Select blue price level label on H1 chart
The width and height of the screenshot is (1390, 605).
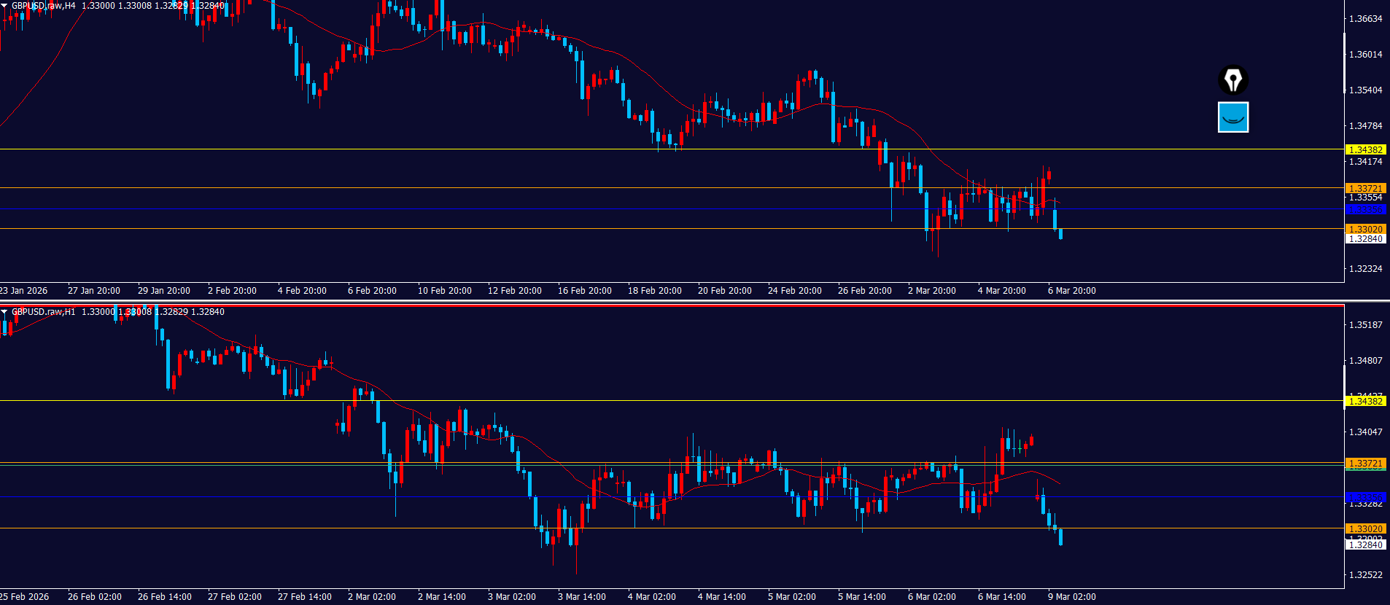click(1365, 497)
